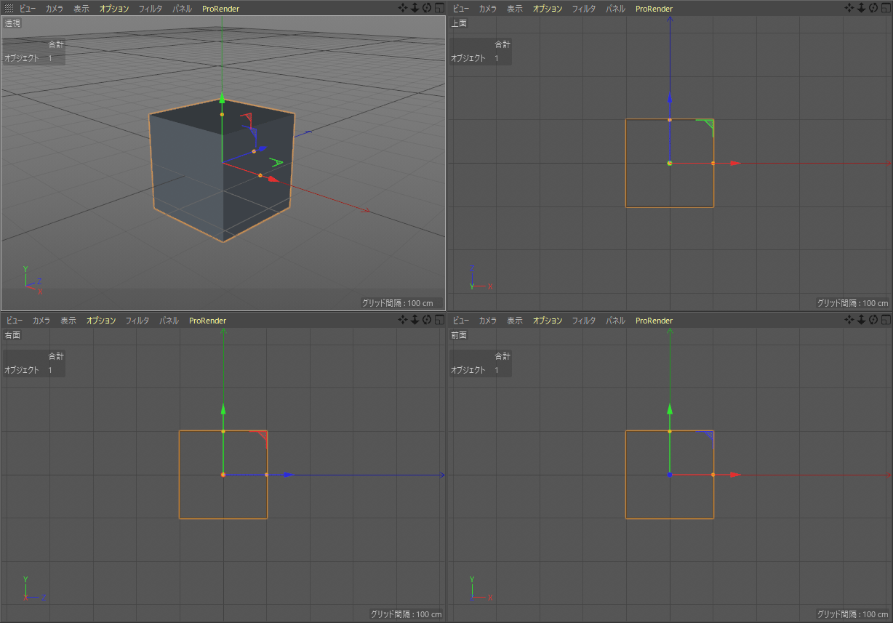Toggle maximize view icon in perspective viewport

[439, 8]
